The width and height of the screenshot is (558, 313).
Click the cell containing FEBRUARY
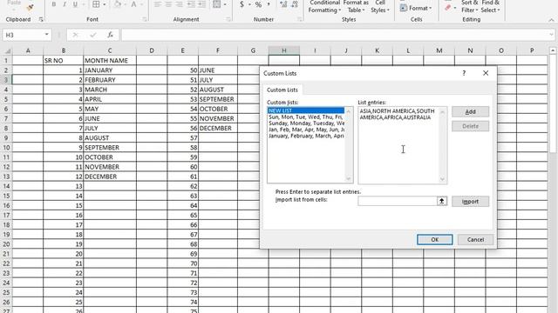click(x=110, y=80)
